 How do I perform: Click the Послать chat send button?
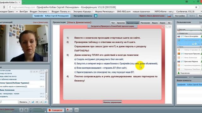[x=23, y=102]
